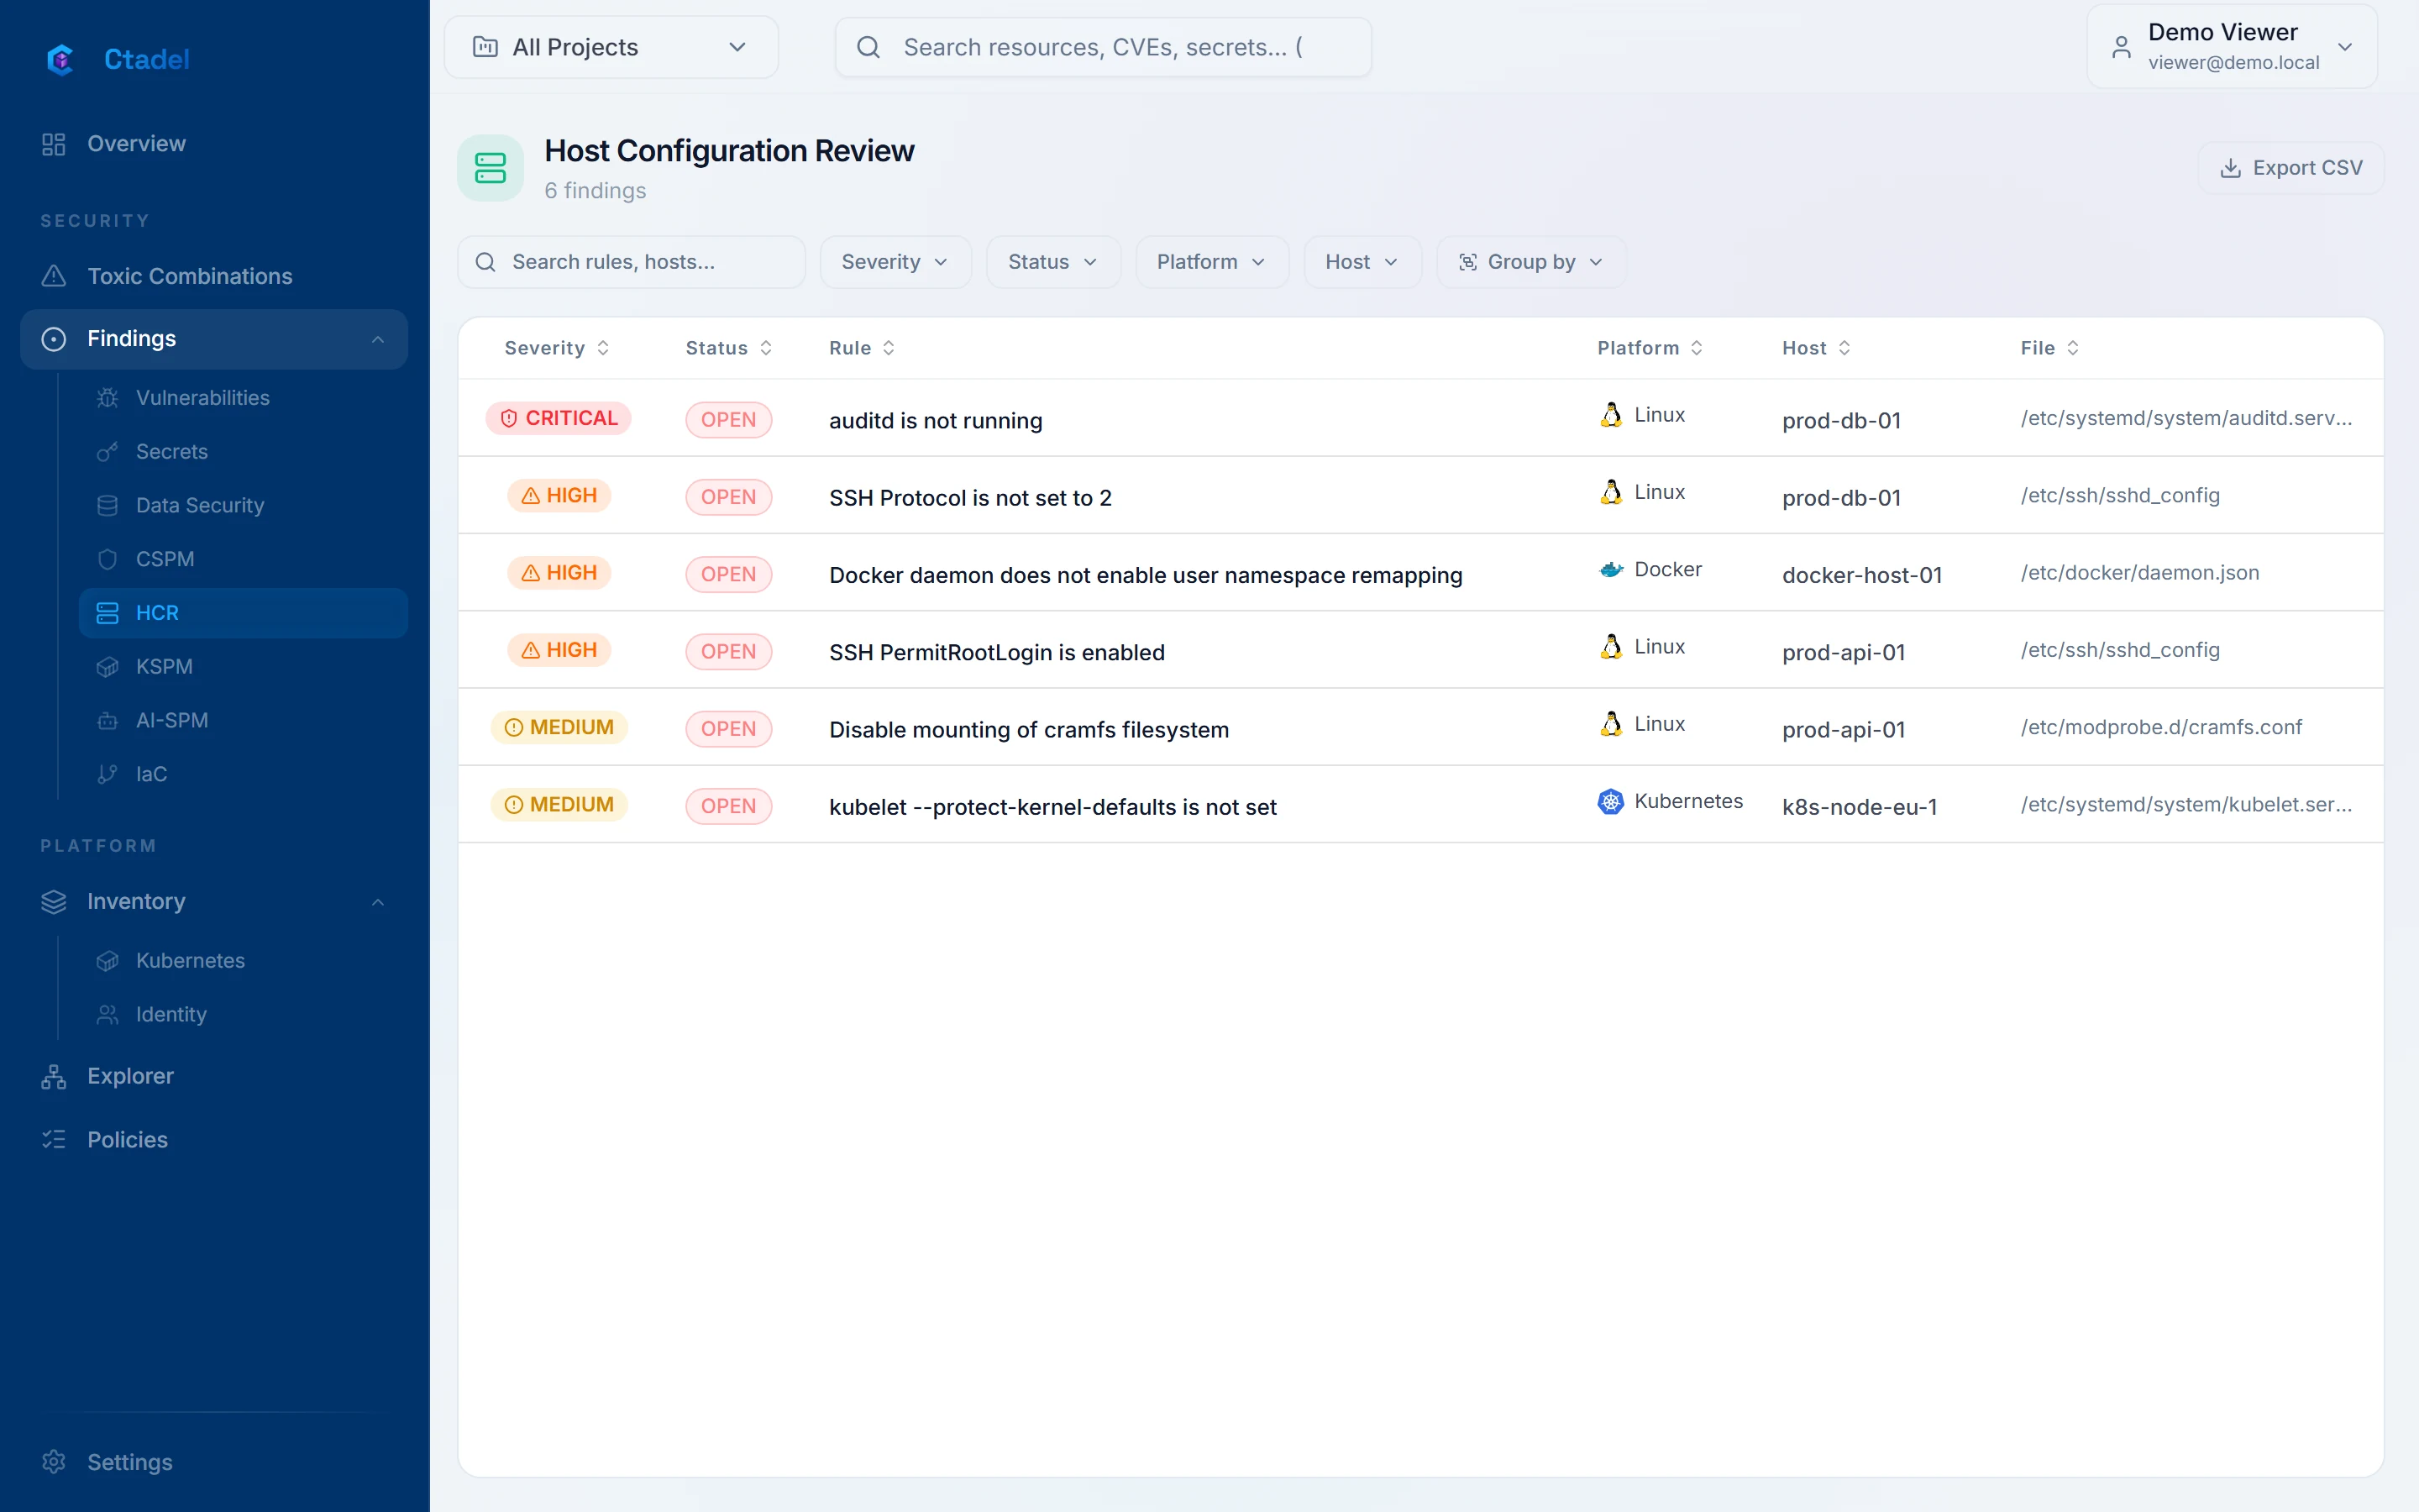
Task: Collapse the Findings section chevron
Action: click(378, 339)
